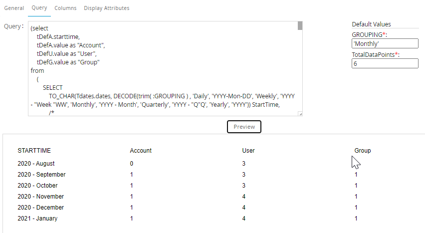The width and height of the screenshot is (425, 233).
Task: Click the STARTTIME column header
Action: (34, 151)
